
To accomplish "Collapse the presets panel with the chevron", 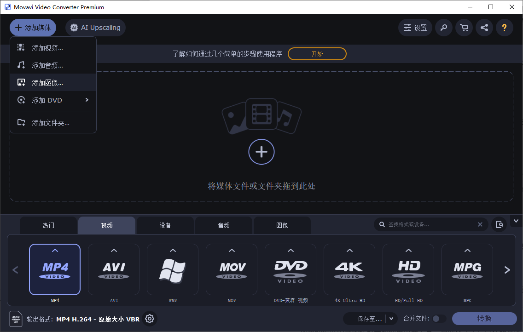I will (x=516, y=221).
